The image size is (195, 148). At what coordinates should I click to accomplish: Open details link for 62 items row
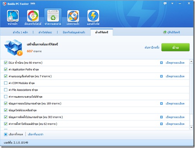click(x=175, y=124)
